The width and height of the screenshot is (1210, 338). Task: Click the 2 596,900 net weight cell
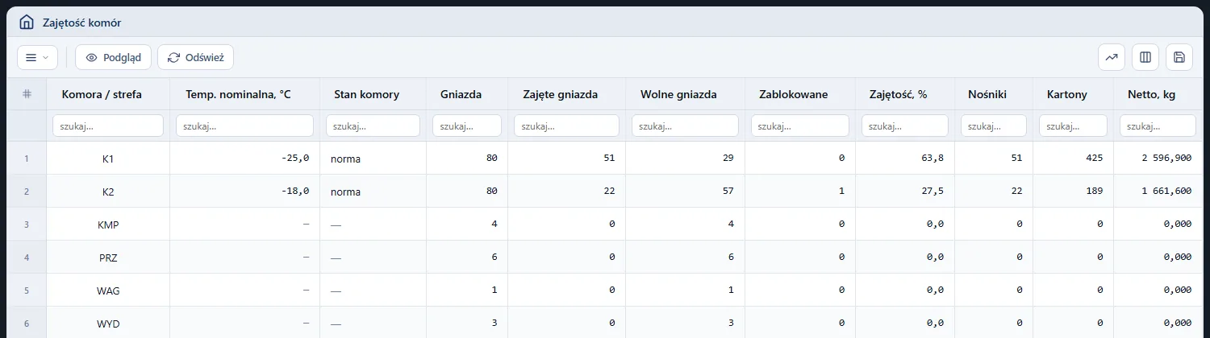tap(1158, 159)
